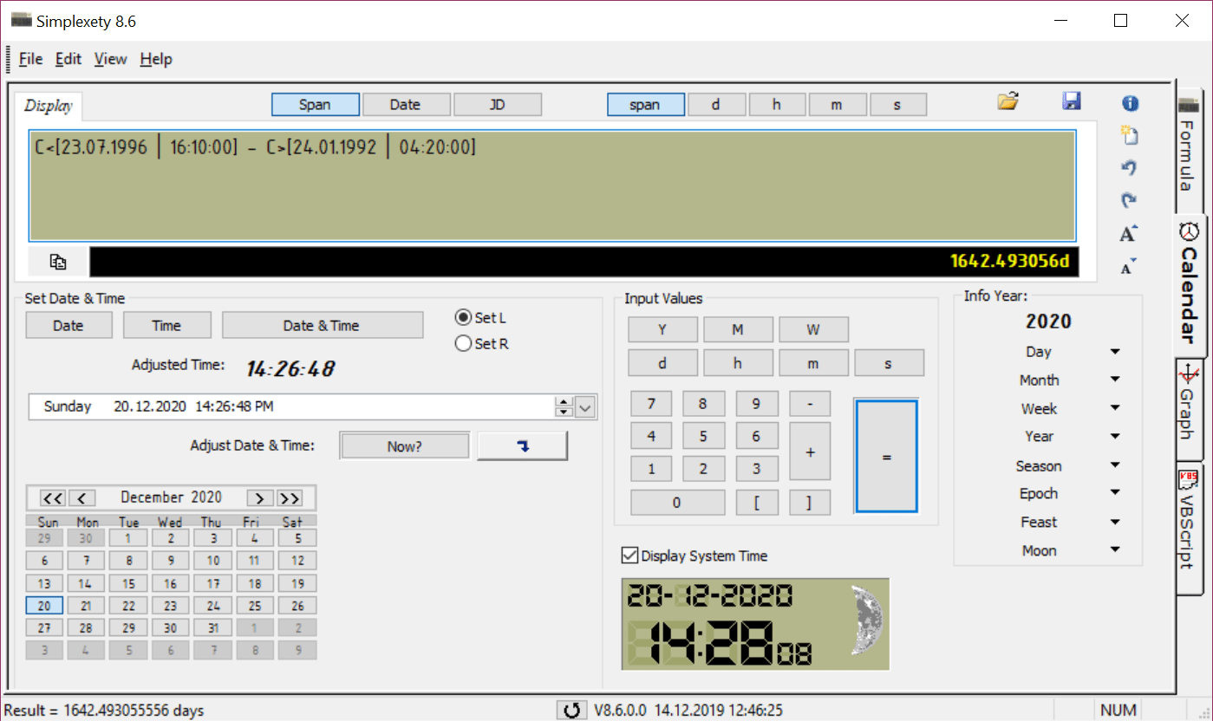
Task: Expand the Feast dropdown in Info Year
Action: [1115, 522]
